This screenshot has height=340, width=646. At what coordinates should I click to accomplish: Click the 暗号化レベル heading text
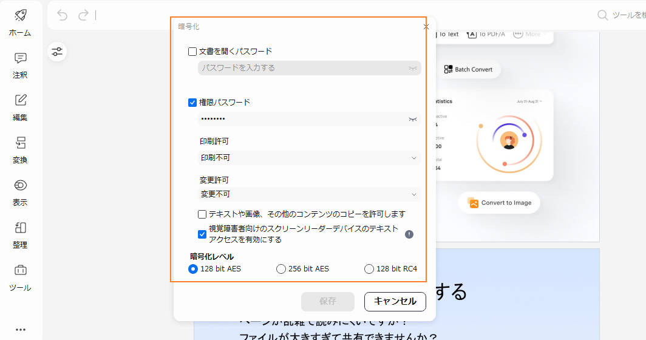click(x=212, y=256)
